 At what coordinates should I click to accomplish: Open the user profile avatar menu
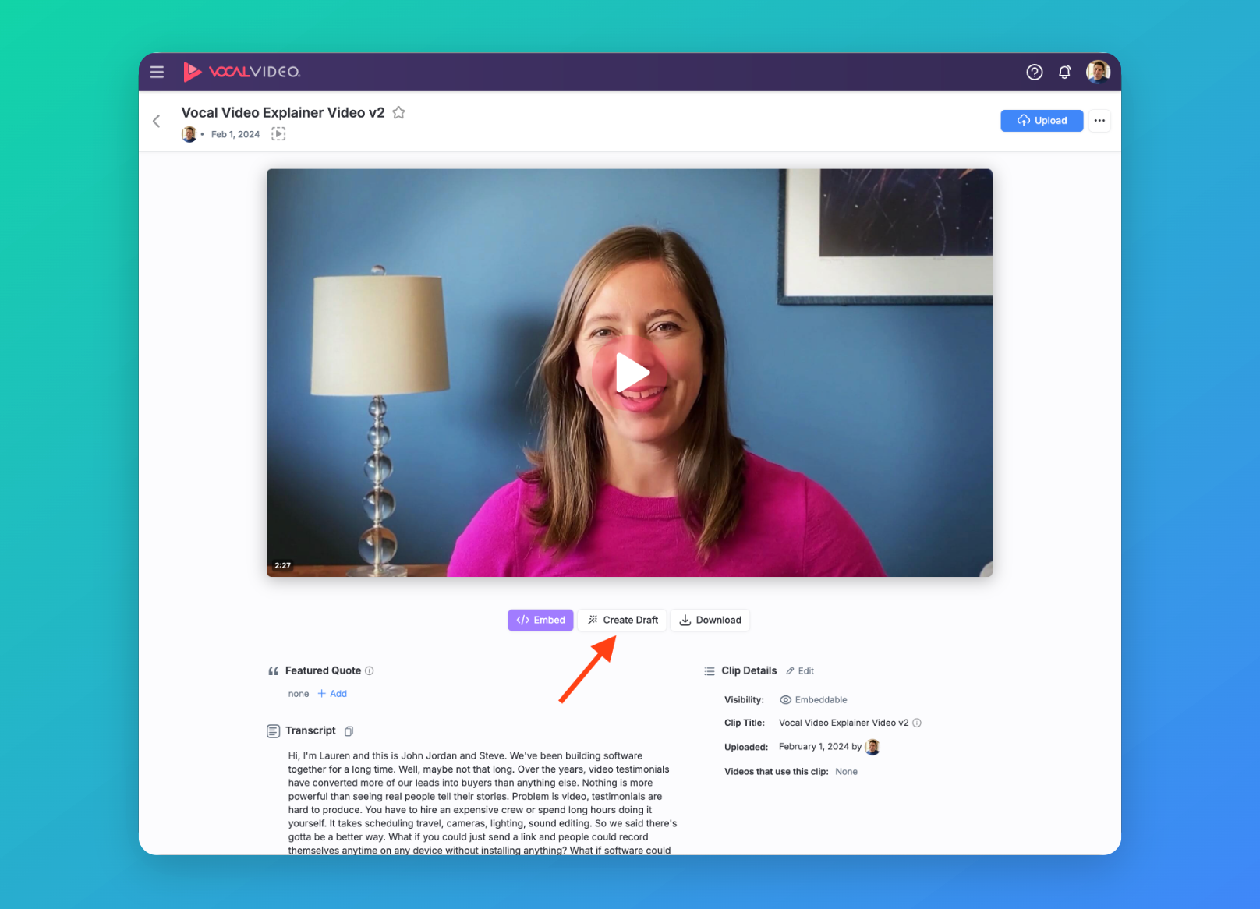(x=1098, y=72)
